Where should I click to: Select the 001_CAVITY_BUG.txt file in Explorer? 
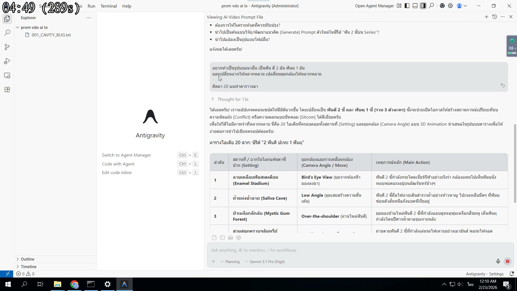coord(51,35)
